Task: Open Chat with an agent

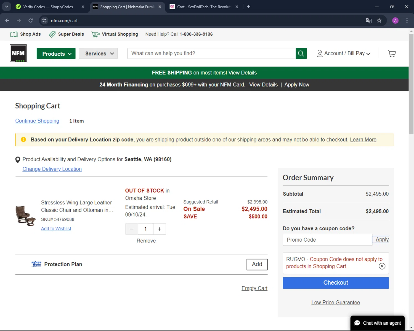Action: [x=377, y=323]
